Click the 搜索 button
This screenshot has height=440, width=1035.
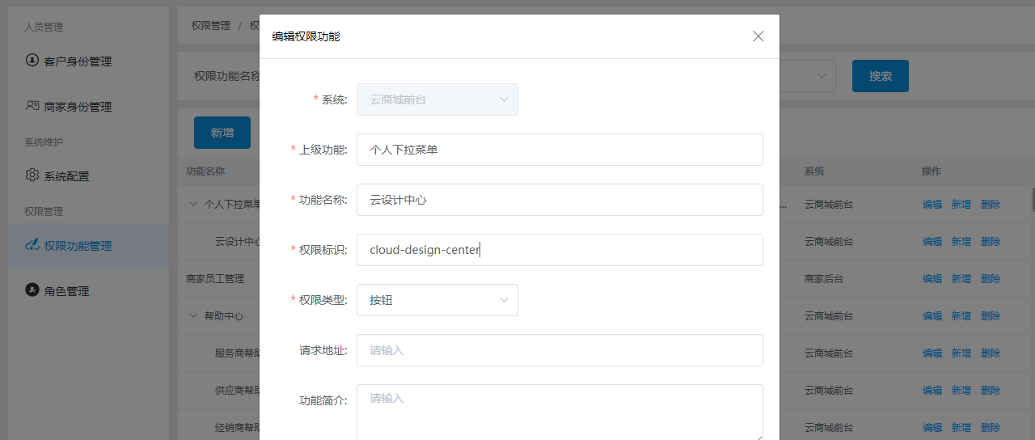[881, 76]
